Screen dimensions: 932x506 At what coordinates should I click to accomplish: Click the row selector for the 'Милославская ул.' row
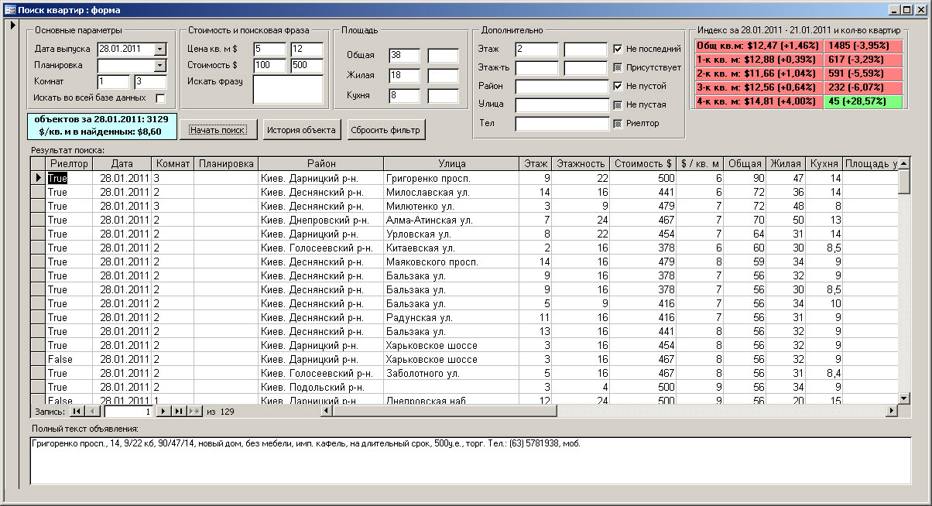point(37,192)
